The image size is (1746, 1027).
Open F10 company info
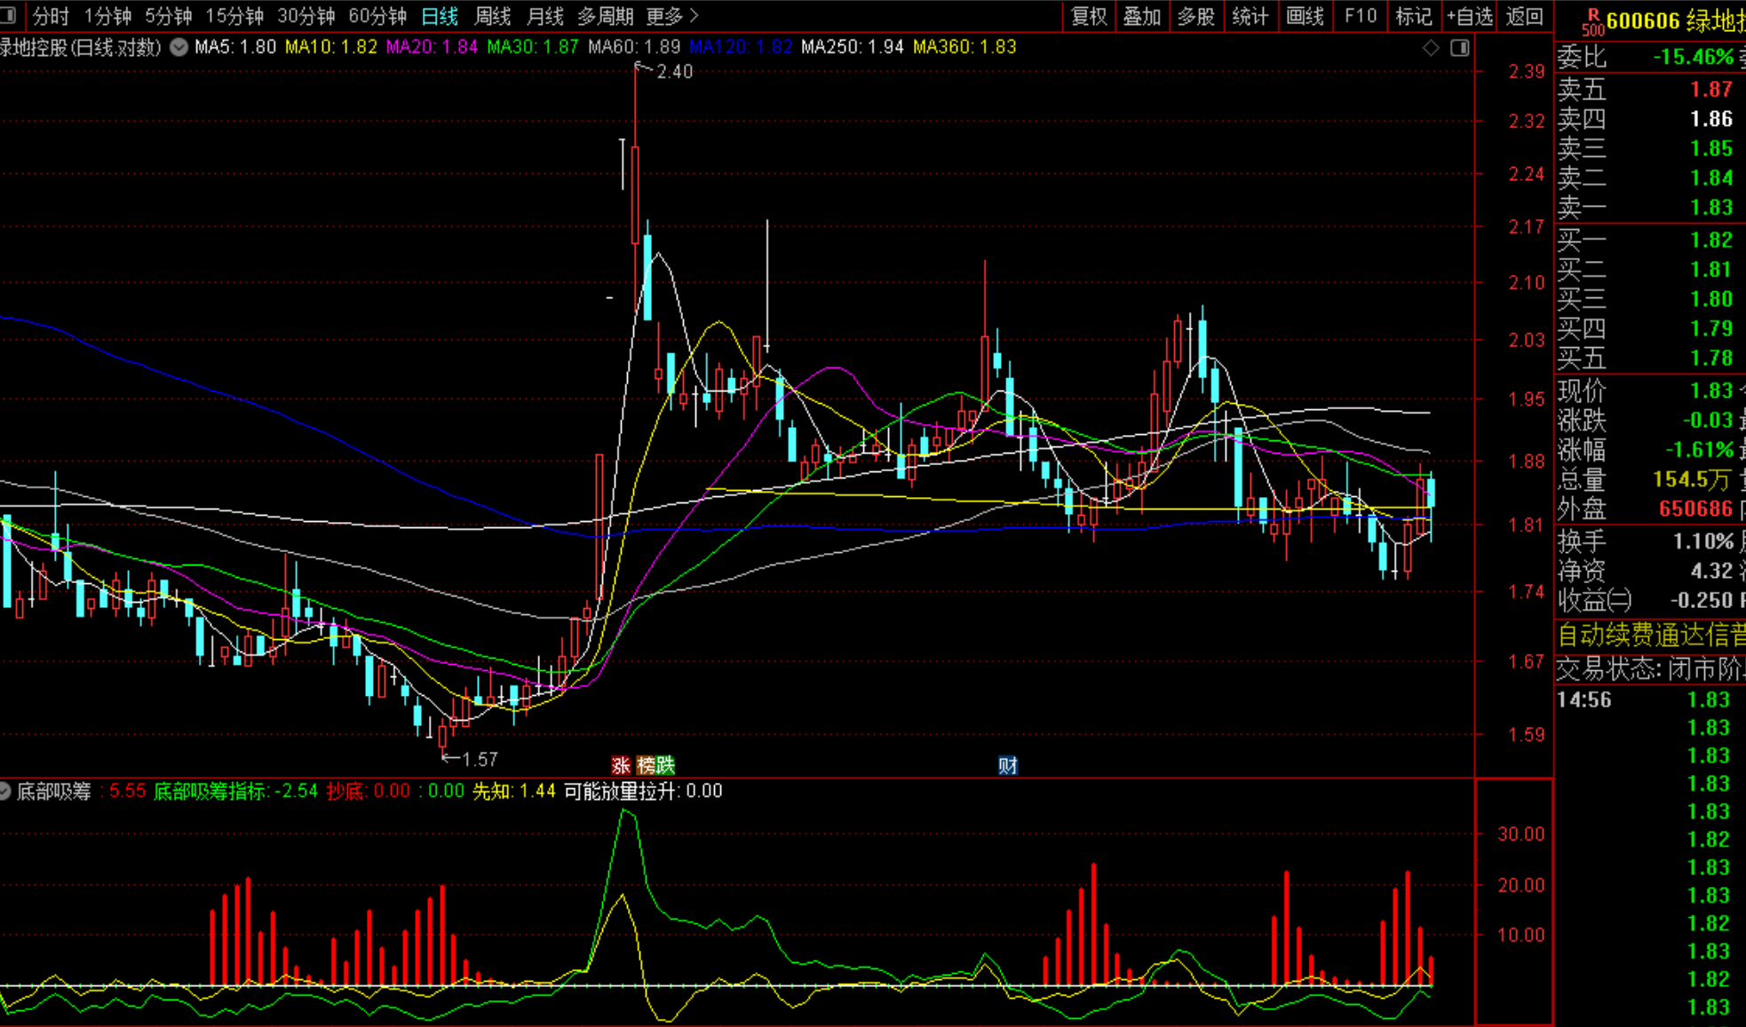[x=1360, y=16]
